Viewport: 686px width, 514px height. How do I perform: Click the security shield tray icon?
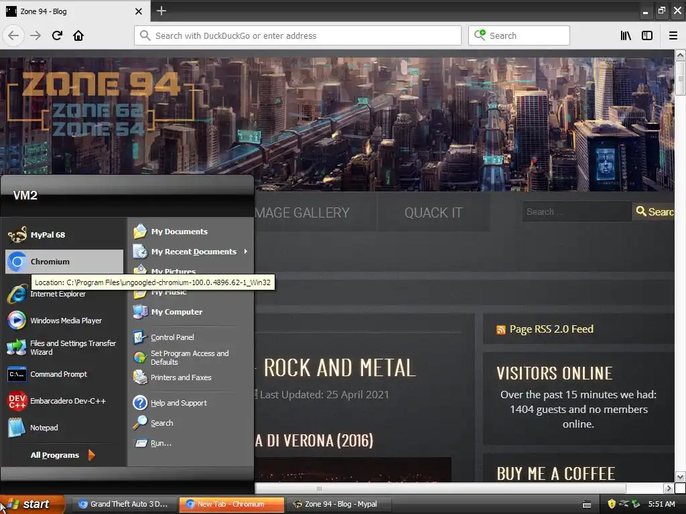tap(612, 504)
